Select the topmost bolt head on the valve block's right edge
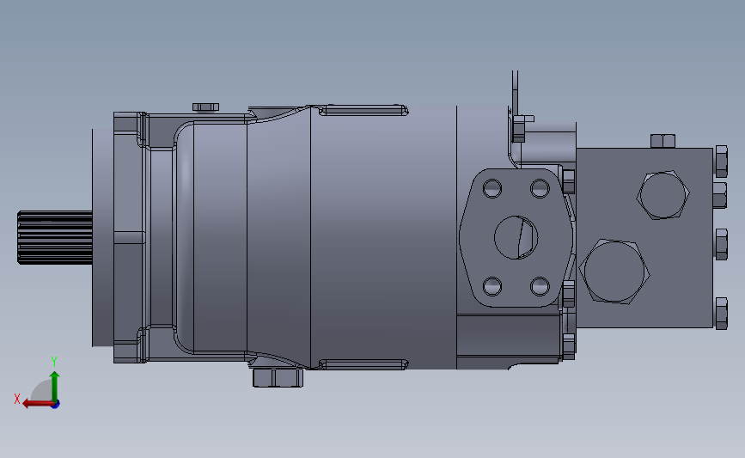This screenshot has width=745, height=458. point(721,162)
